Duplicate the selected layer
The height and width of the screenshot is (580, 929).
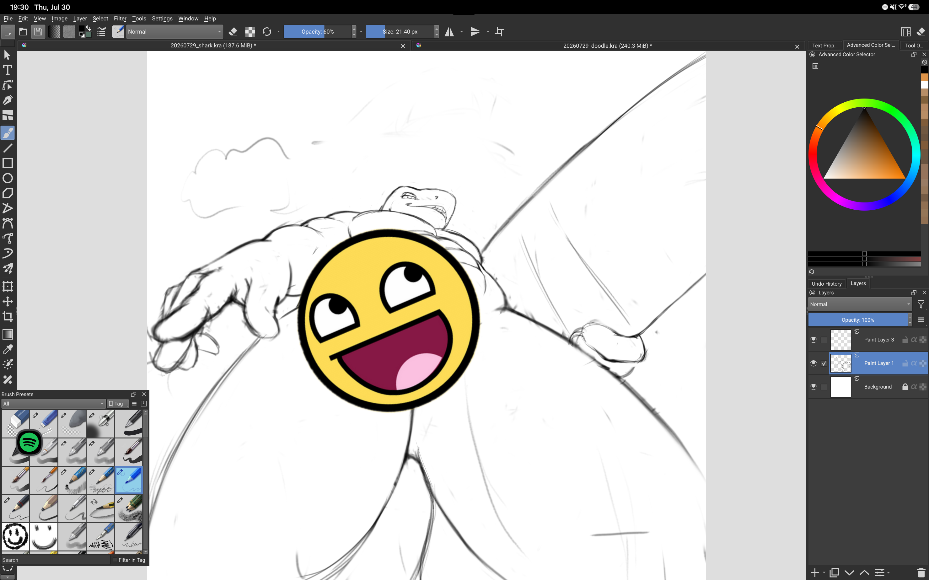click(x=834, y=573)
